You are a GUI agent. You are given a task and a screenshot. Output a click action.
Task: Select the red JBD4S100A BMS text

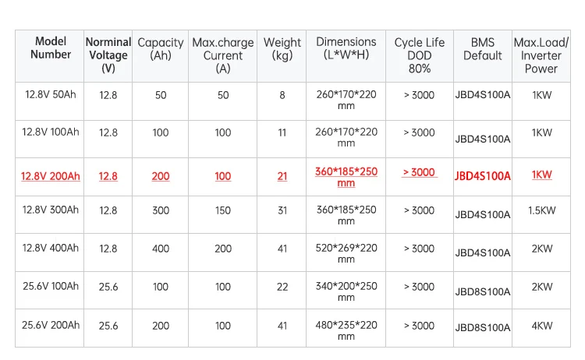click(482, 176)
